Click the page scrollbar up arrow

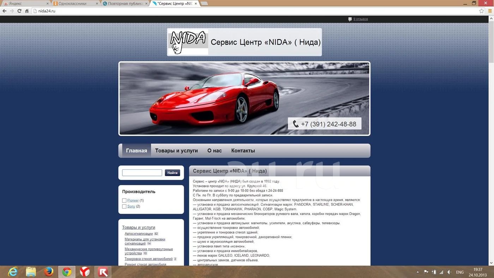click(x=491, y=18)
